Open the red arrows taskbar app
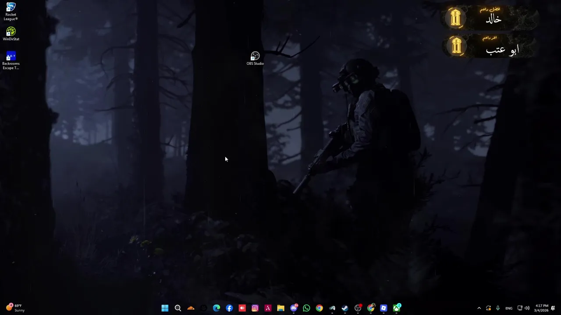Screen dimensions: 561x315 pos(242,308)
